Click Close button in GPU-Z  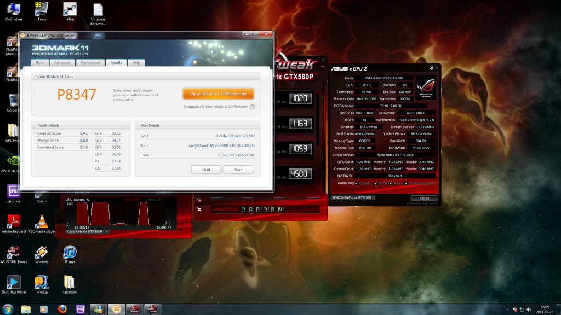coord(425,198)
